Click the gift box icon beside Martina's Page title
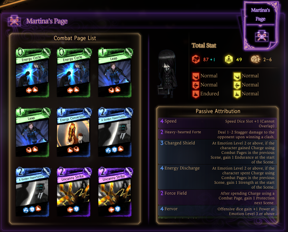Image resolution: width=288 pixels, height=232 pixels. point(14,21)
